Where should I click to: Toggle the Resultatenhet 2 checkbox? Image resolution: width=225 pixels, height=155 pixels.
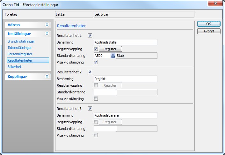[90, 72]
